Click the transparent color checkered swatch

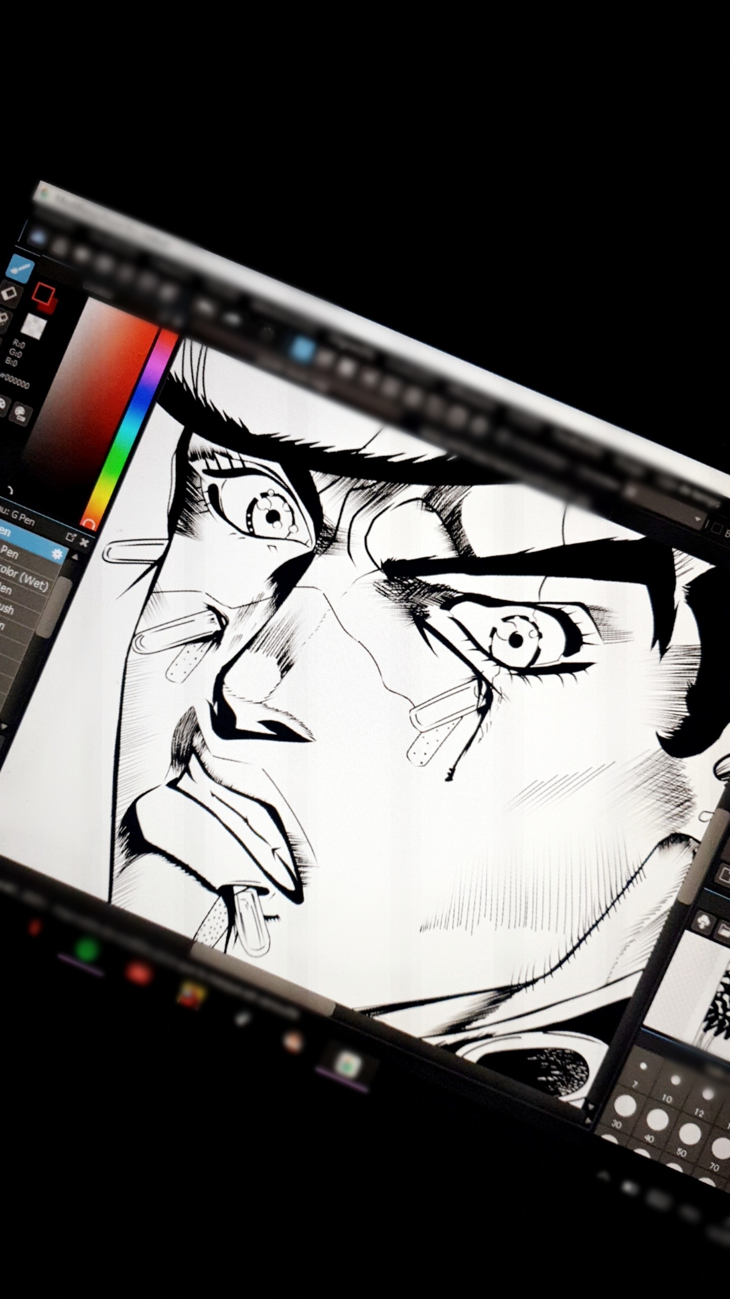coord(34,325)
